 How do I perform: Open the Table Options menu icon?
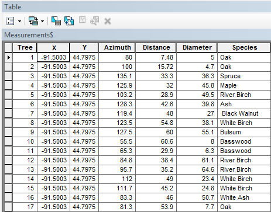tap(10, 21)
